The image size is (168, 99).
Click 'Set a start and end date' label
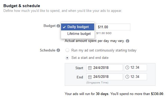(x=90, y=58)
